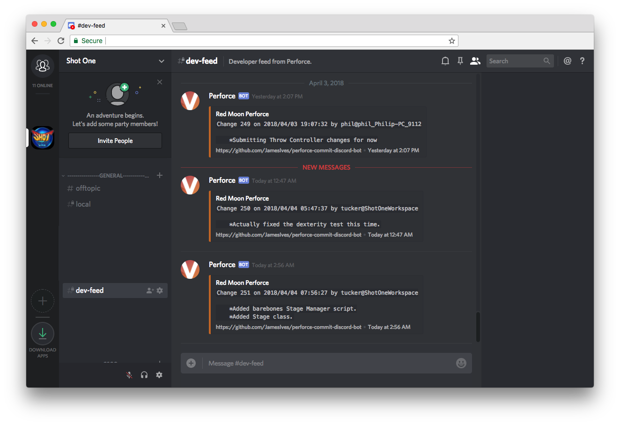Screen dimensions: 620x425
Task: Click Download Apps arrow icon
Action: click(x=43, y=334)
